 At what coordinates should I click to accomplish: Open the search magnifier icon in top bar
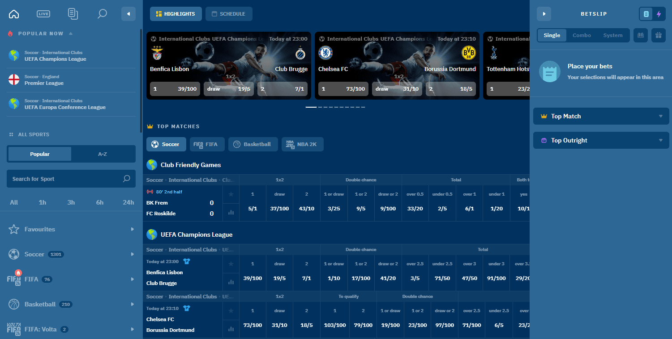pyautogui.click(x=102, y=14)
